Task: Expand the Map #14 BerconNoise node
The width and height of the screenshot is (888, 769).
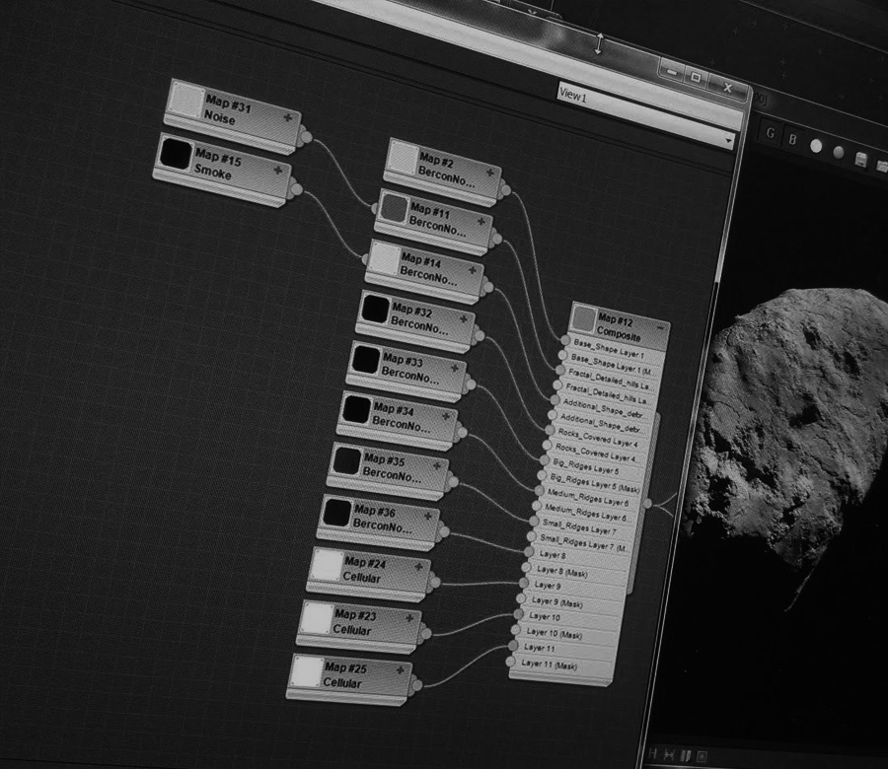Action: click(472, 270)
